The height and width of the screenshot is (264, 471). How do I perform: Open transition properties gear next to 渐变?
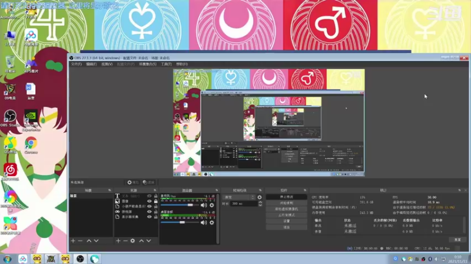pos(260,197)
